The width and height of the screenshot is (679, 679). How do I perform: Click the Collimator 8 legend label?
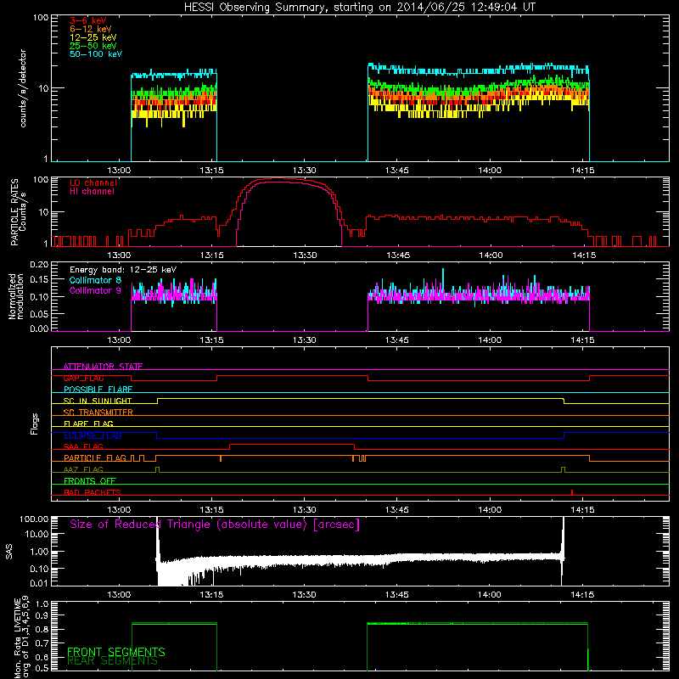click(x=95, y=280)
